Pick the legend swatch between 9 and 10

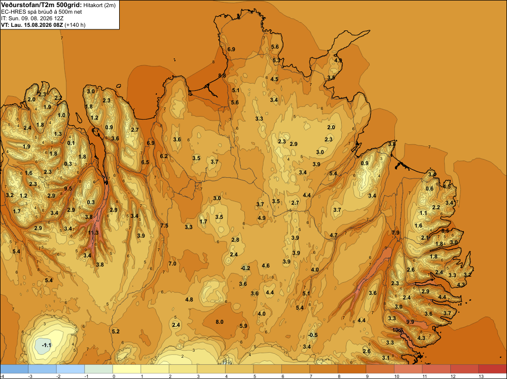[380, 369]
